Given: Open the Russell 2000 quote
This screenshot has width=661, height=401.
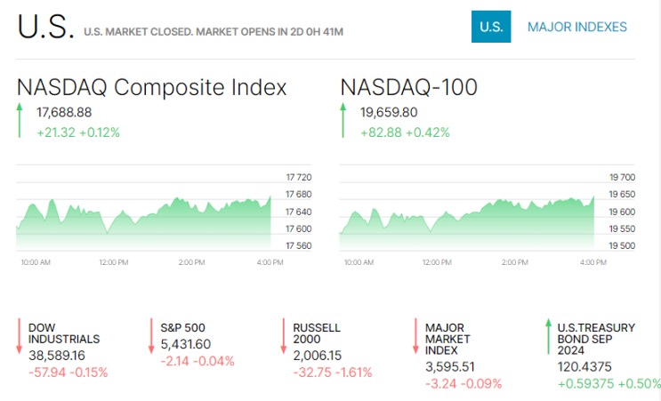Looking at the screenshot, I should tap(317, 333).
